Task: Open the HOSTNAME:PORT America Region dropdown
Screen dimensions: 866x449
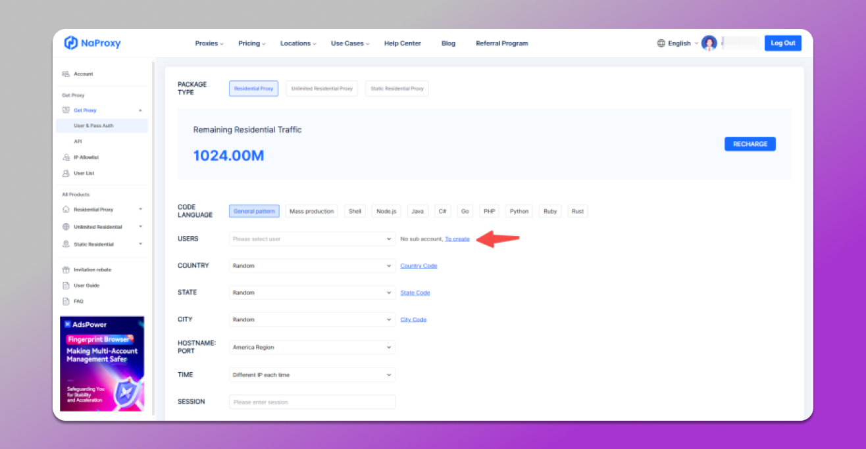Action: pos(312,347)
